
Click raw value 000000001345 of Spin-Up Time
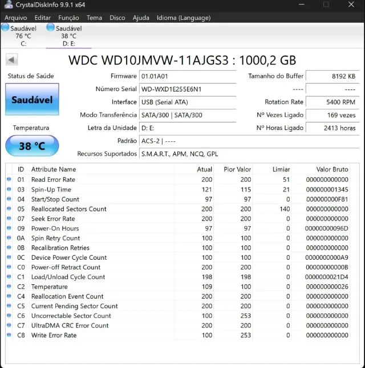click(x=327, y=189)
